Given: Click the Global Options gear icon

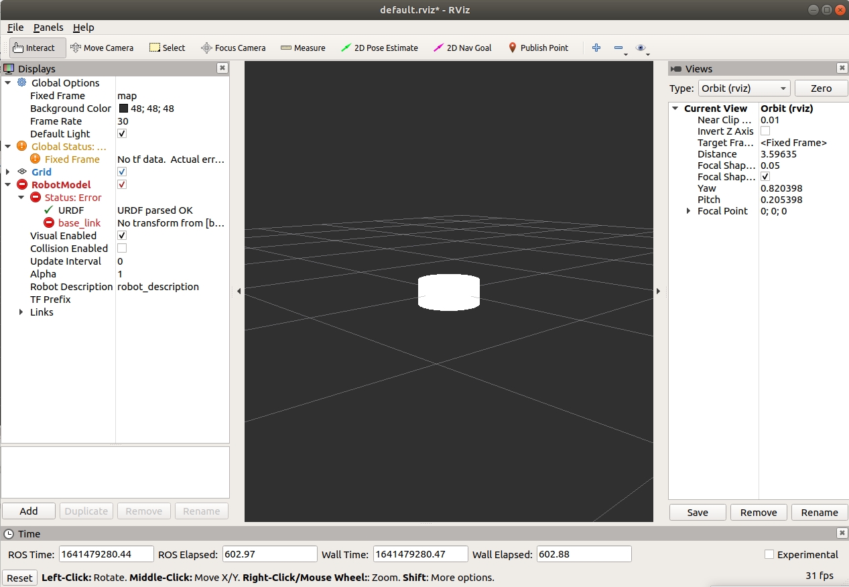Looking at the screenshot, I should click(21, 82).
